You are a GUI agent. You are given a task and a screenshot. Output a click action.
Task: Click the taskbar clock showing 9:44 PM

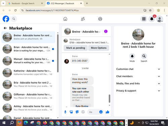(154, 123)
